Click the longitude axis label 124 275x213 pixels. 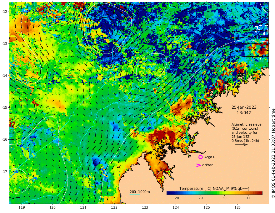point(176,208)
